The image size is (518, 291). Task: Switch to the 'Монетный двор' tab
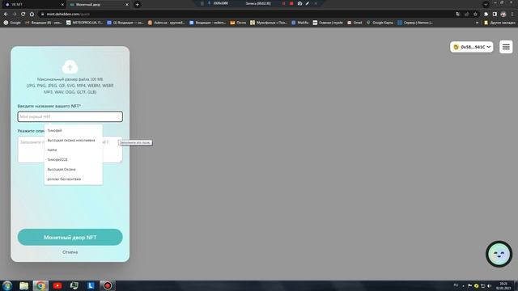pos(98,5)
